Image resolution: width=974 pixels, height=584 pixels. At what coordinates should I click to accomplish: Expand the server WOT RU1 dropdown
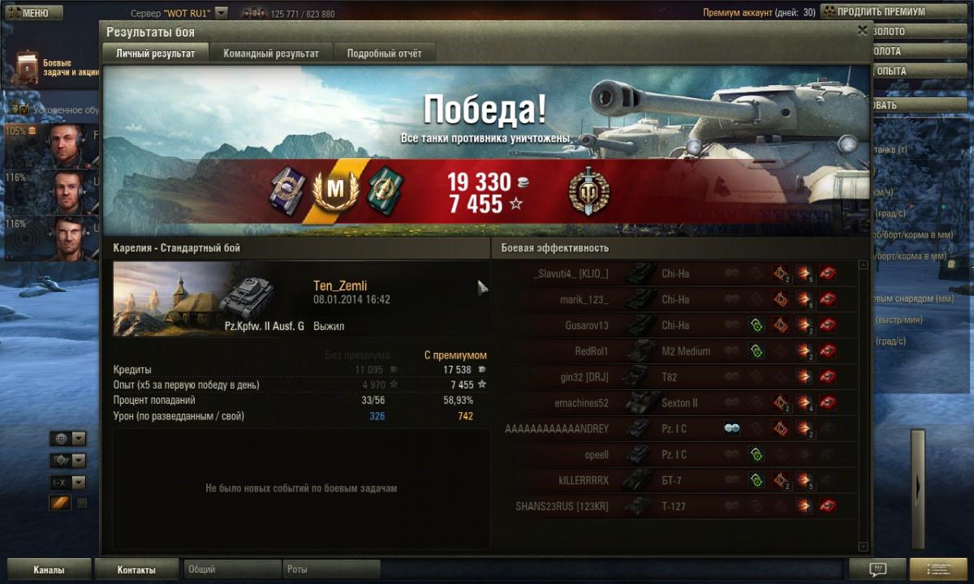coord(222,13)
